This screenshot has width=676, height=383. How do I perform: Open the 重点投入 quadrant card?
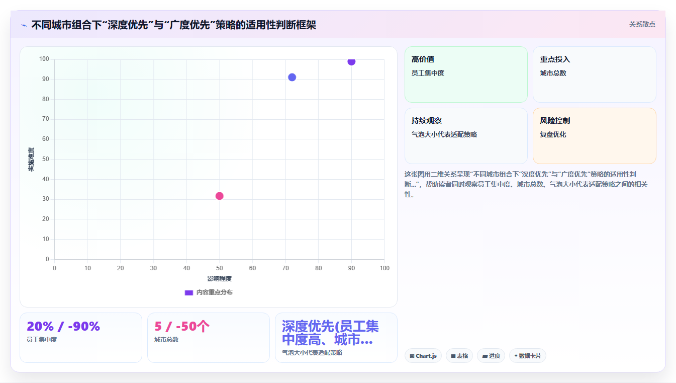pyautogui.click(x=595, y=74)
